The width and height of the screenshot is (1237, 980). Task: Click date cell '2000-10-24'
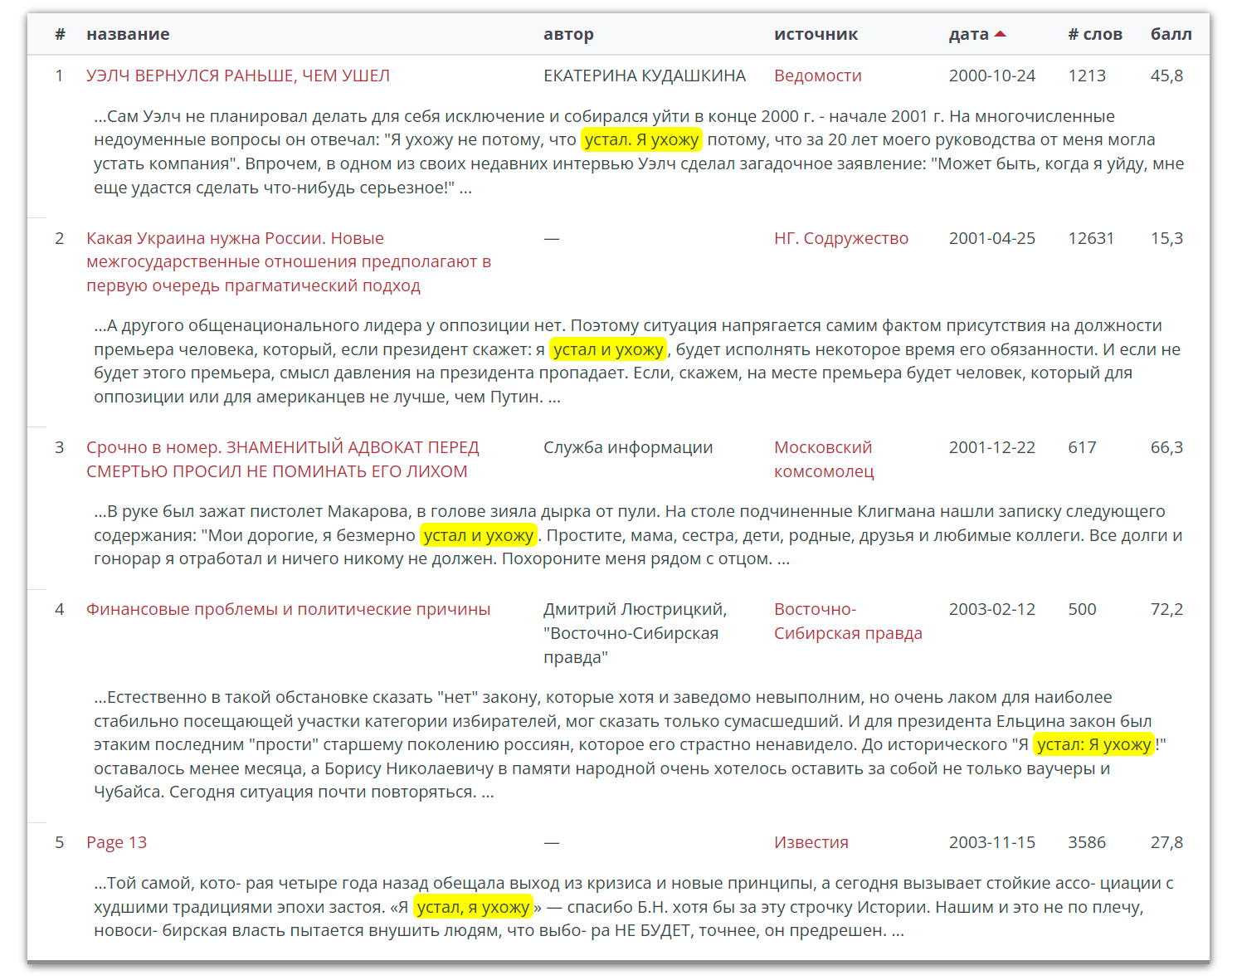[x=992, y=76]
